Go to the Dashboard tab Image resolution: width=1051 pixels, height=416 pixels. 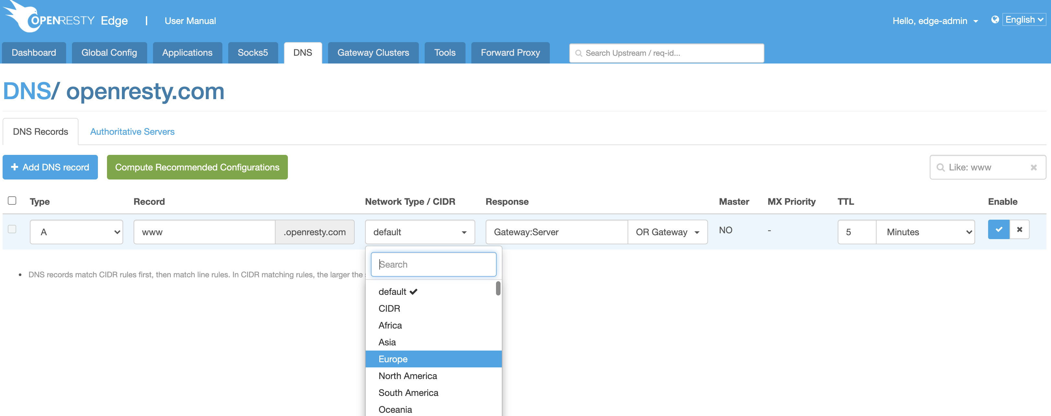click(x=34, y=52)
